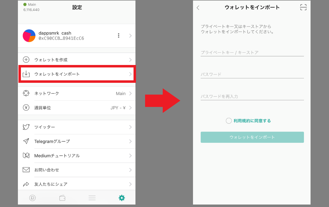The image size is (329, 207).
Task: Tap the Telegram paper plane icon
Action: tap(26, 141)
